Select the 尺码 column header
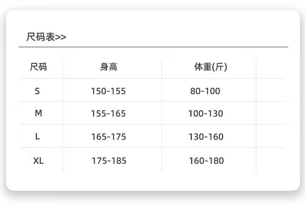This screenshot has width=305, height=212. click(38, 67)
